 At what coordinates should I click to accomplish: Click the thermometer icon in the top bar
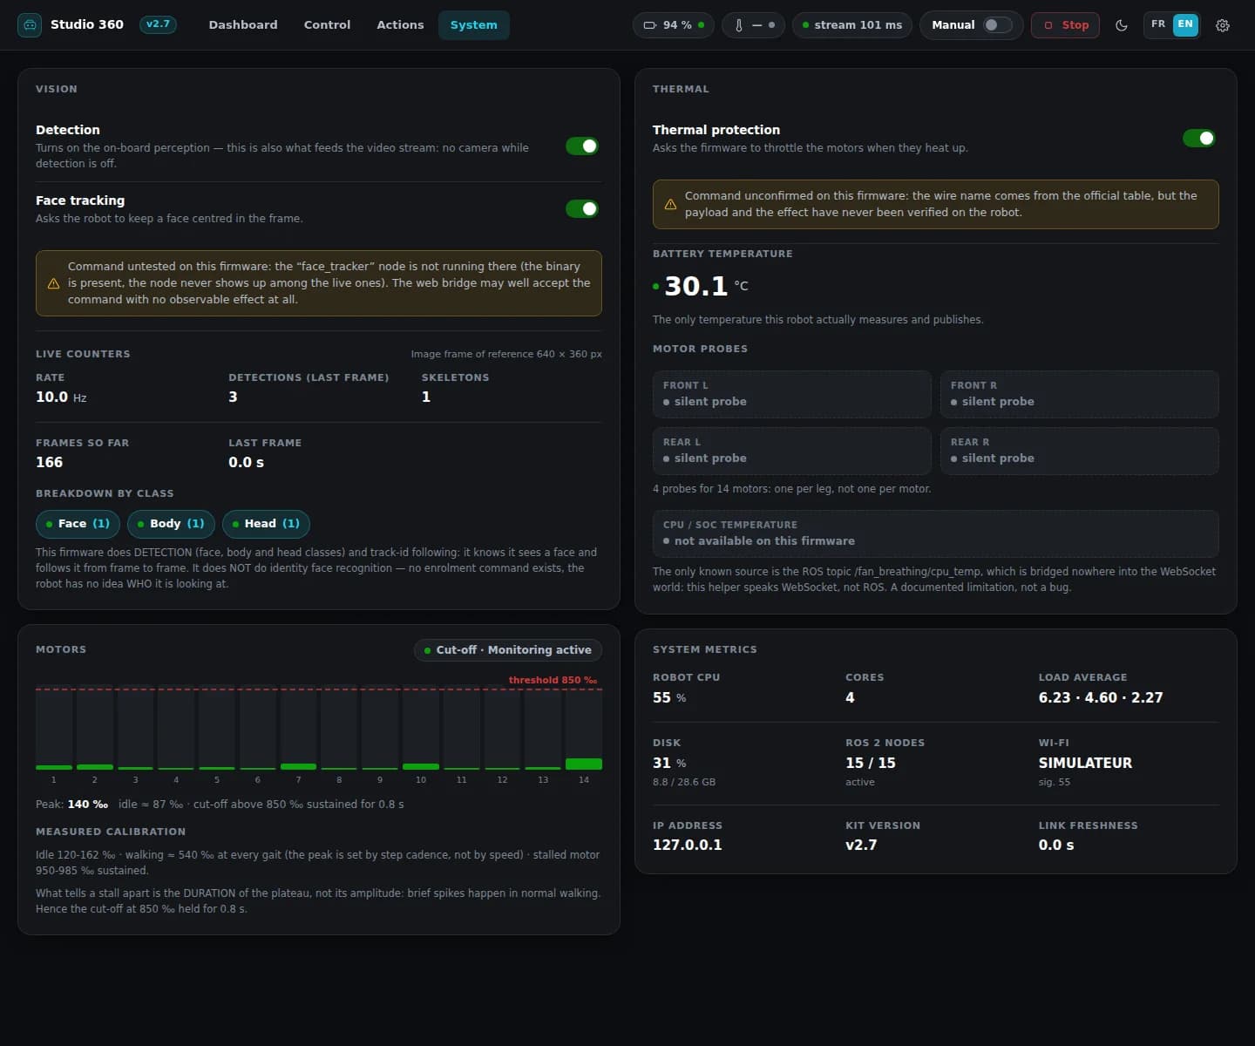point(739,25)
